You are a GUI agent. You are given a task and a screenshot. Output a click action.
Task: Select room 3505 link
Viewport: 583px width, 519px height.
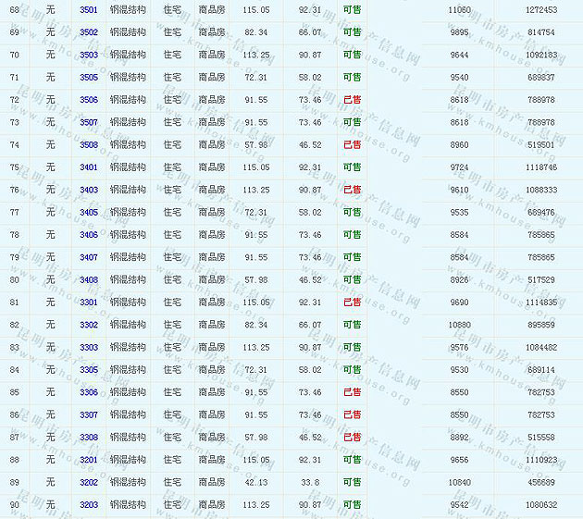pyautogui.click(x=89, y=77)
